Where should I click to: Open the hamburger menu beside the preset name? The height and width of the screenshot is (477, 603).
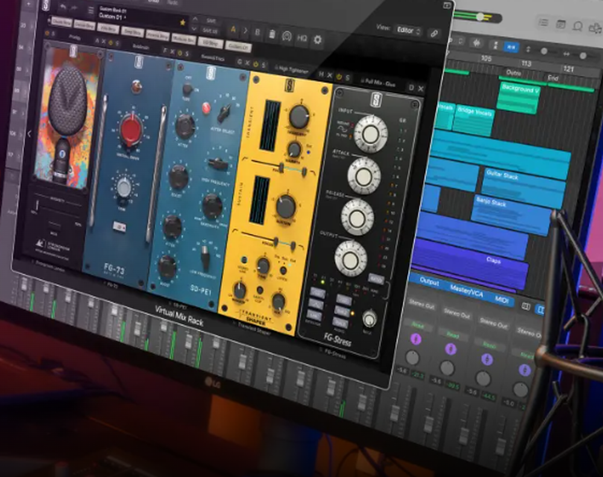point(91,10)
